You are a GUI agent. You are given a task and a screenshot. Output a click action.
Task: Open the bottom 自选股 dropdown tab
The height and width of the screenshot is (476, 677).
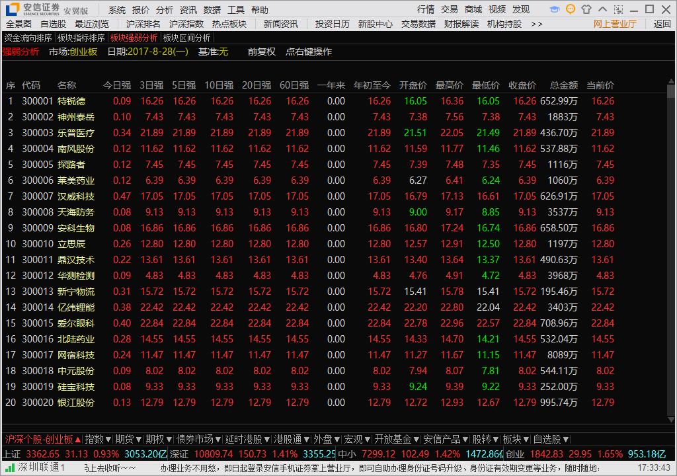point(551,439)
